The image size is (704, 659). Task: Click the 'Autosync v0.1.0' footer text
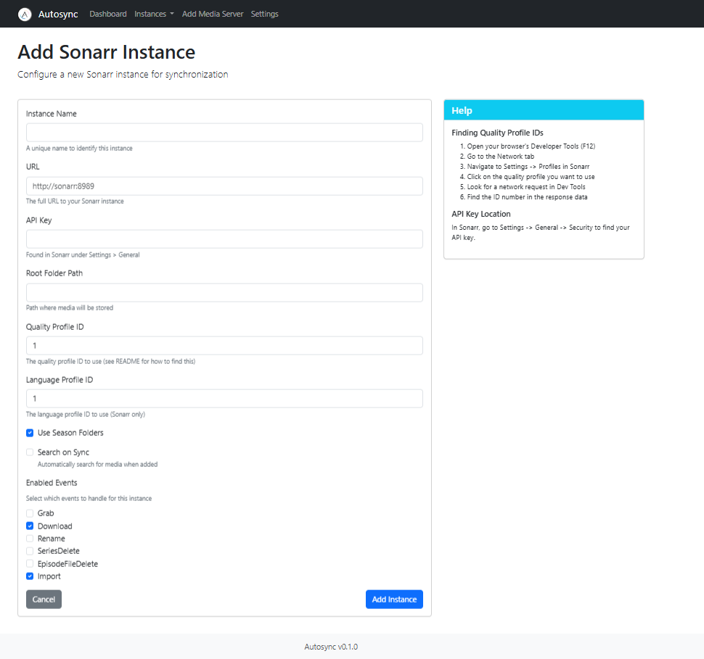331,647
